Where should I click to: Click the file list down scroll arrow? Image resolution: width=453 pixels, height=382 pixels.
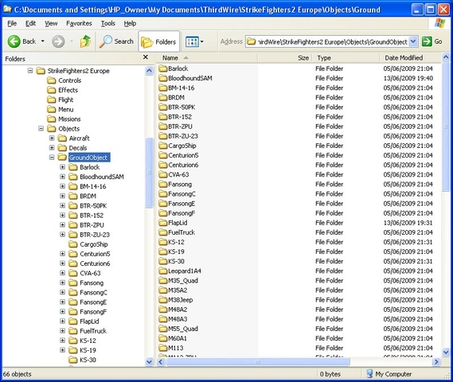(x=446, y=353)
